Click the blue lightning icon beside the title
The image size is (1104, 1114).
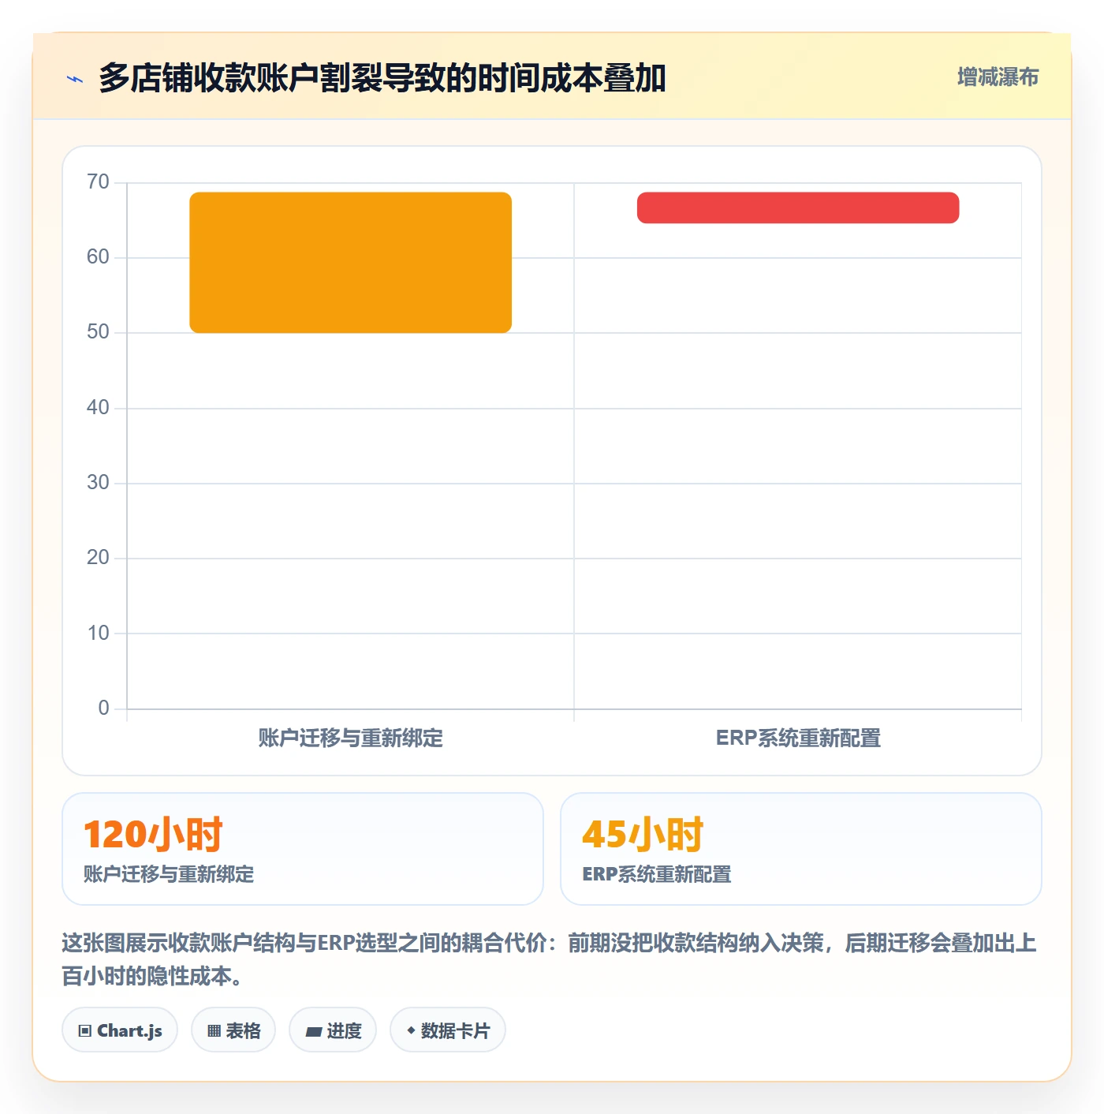coord(75,79)
